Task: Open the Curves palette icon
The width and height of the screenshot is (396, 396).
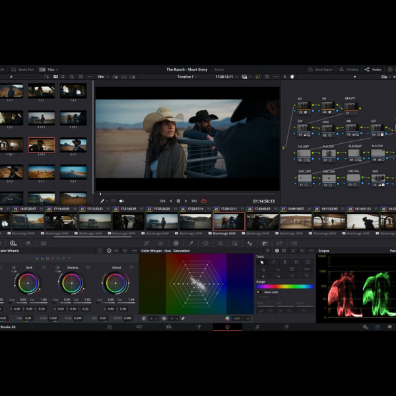Action: point(147,243)
